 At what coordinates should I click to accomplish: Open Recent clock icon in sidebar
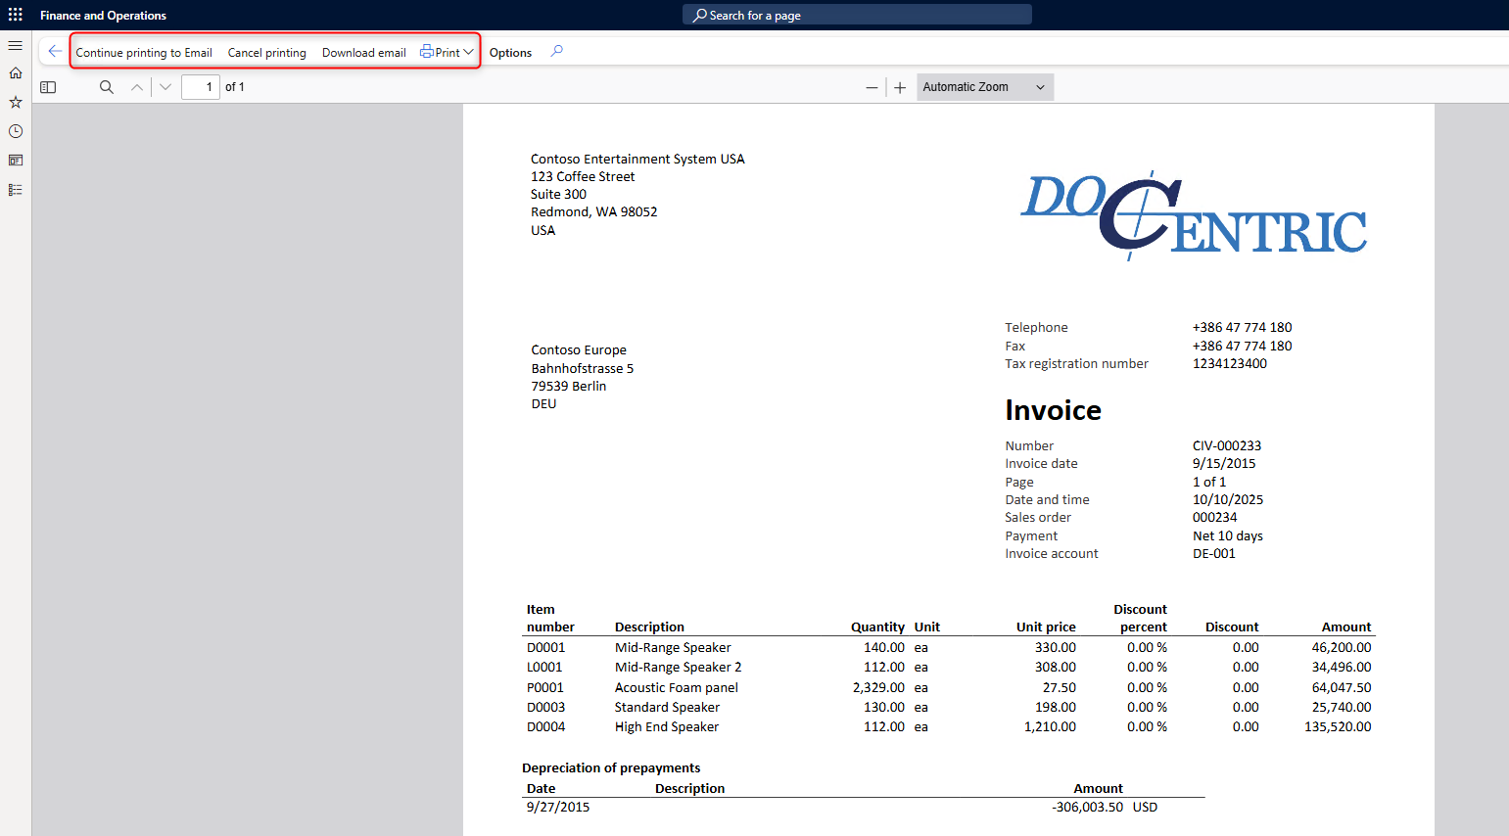pyautogui.click(x=16, y=131)
